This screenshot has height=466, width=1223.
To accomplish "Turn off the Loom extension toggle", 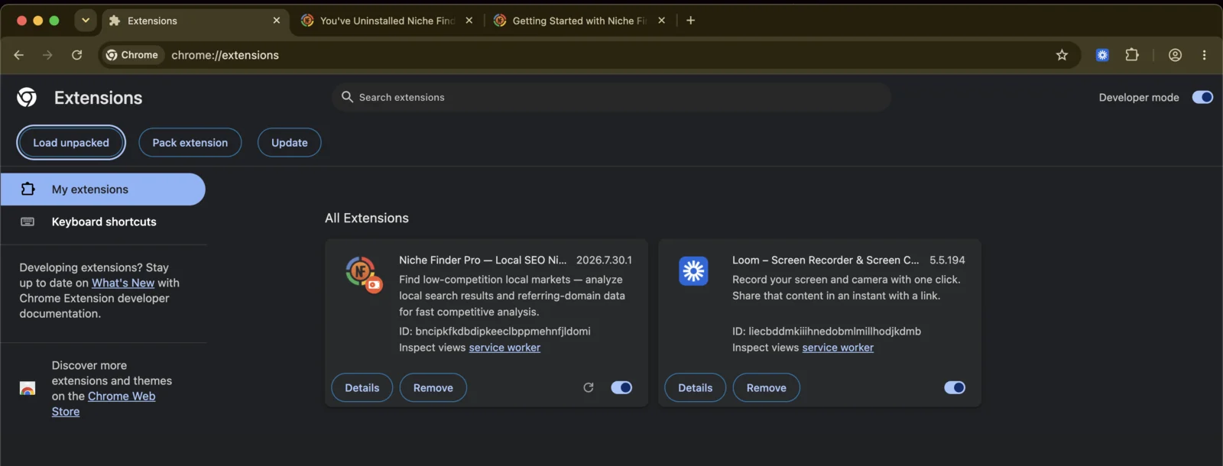I will [x=955, y=387].
